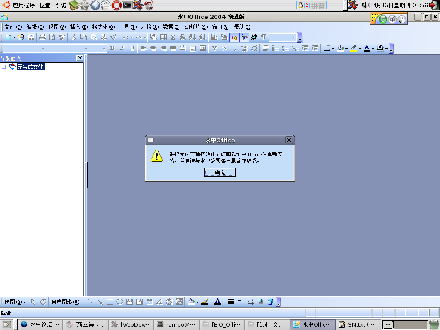This screenshot has width=440, height=330.
Task: Toggle Underline formatting button
Action: point(132,48)
